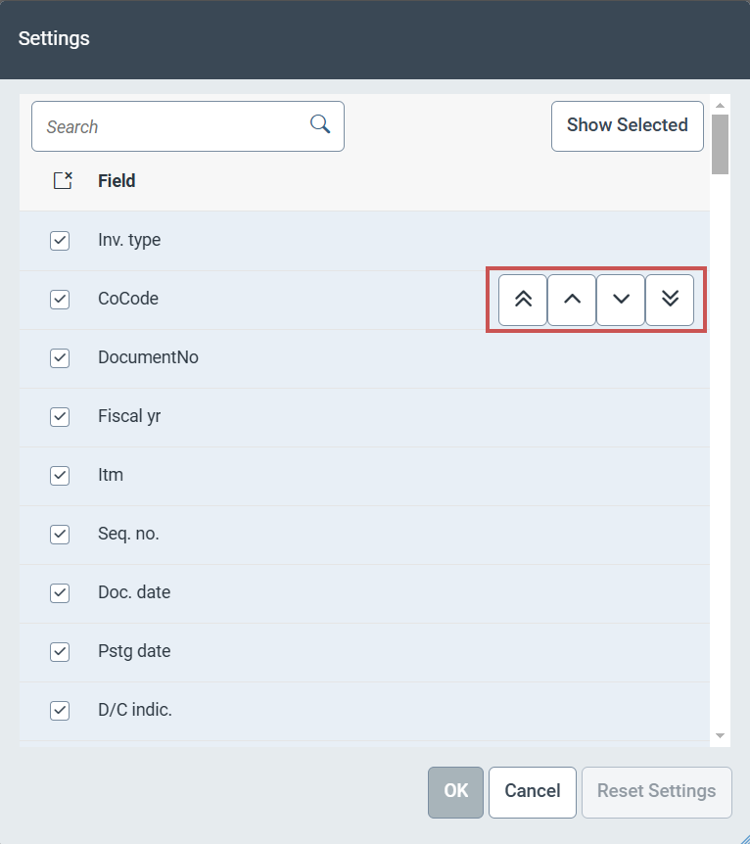The height and width of the screenshot is (844, 750).
Task: Click the vertical scrollbar thumb
Action: pos(720,144)
